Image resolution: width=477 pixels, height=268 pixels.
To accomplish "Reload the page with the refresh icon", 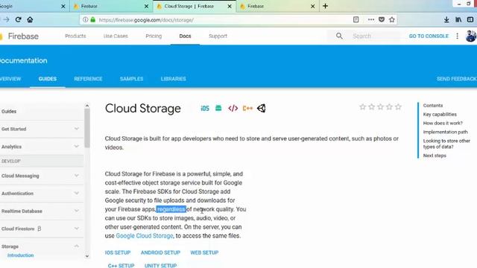I will coord(18,20).
